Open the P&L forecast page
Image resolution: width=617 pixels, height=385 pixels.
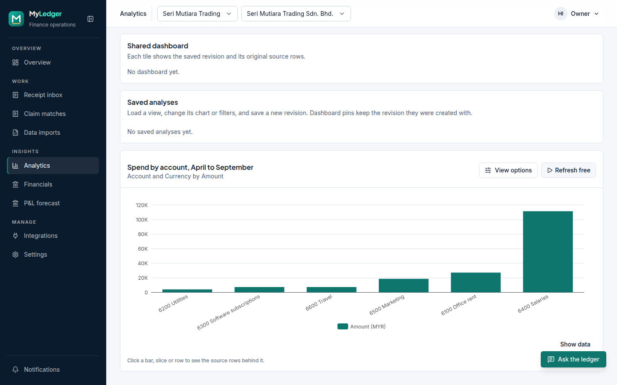tap(53, 203)
